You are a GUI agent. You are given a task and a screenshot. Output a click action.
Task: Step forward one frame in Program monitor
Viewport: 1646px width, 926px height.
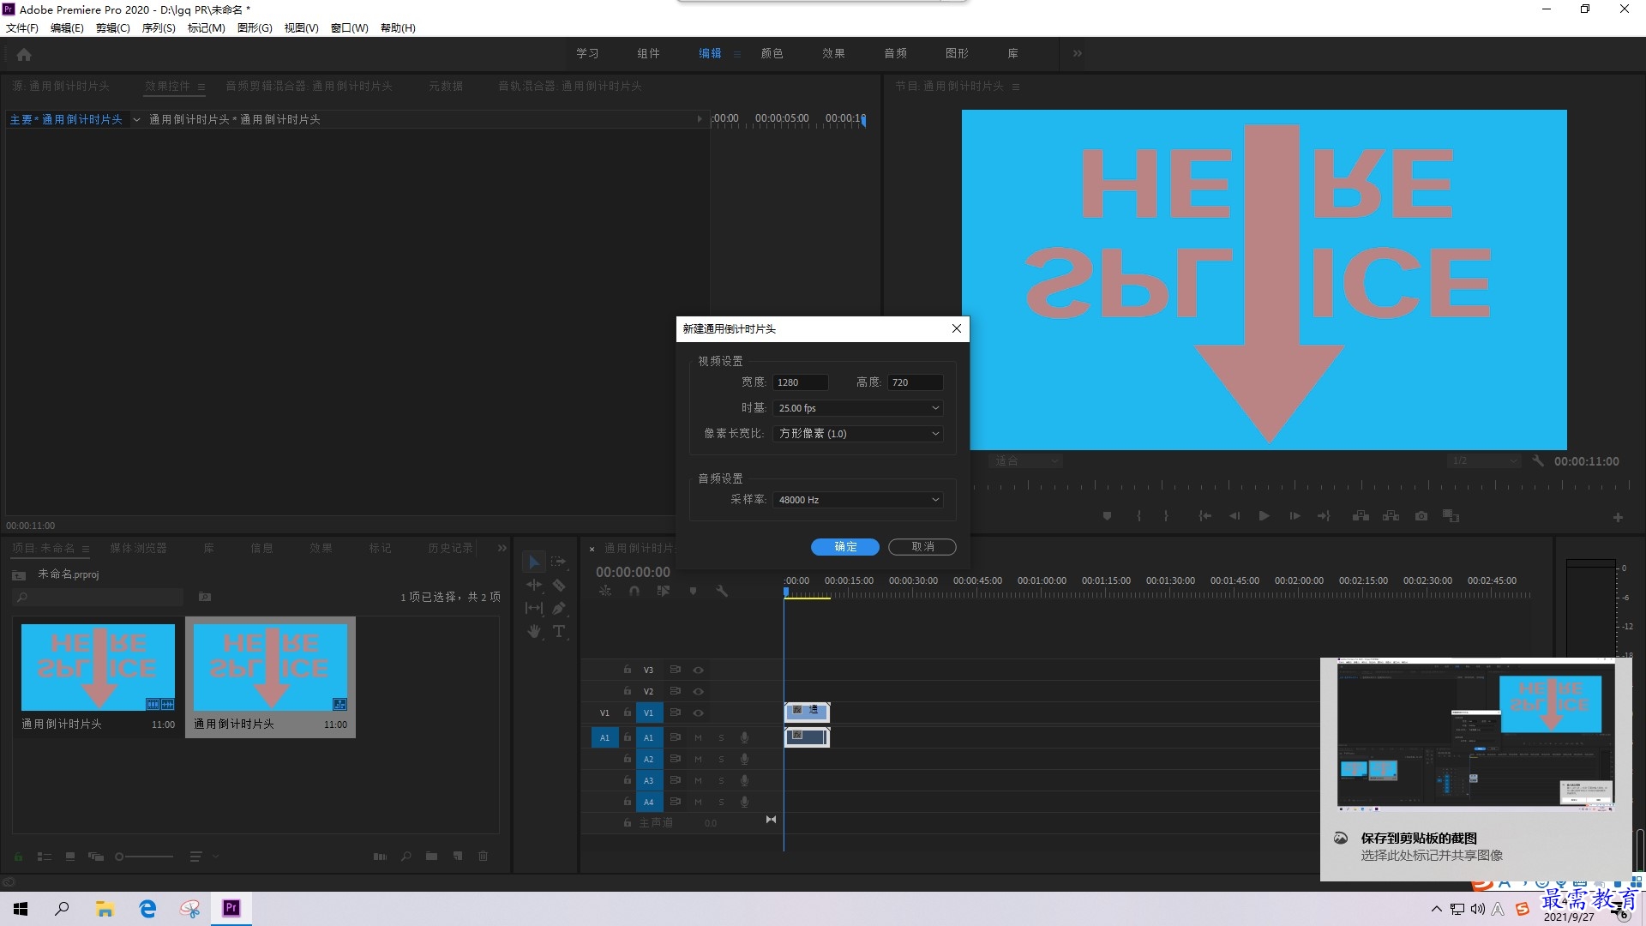[x=1295, y=516]
